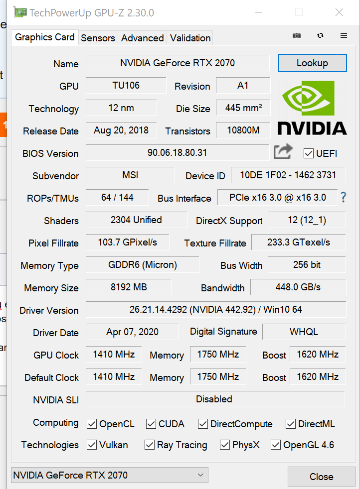
Task: Click the Lookup button
Action: [312, 63]
